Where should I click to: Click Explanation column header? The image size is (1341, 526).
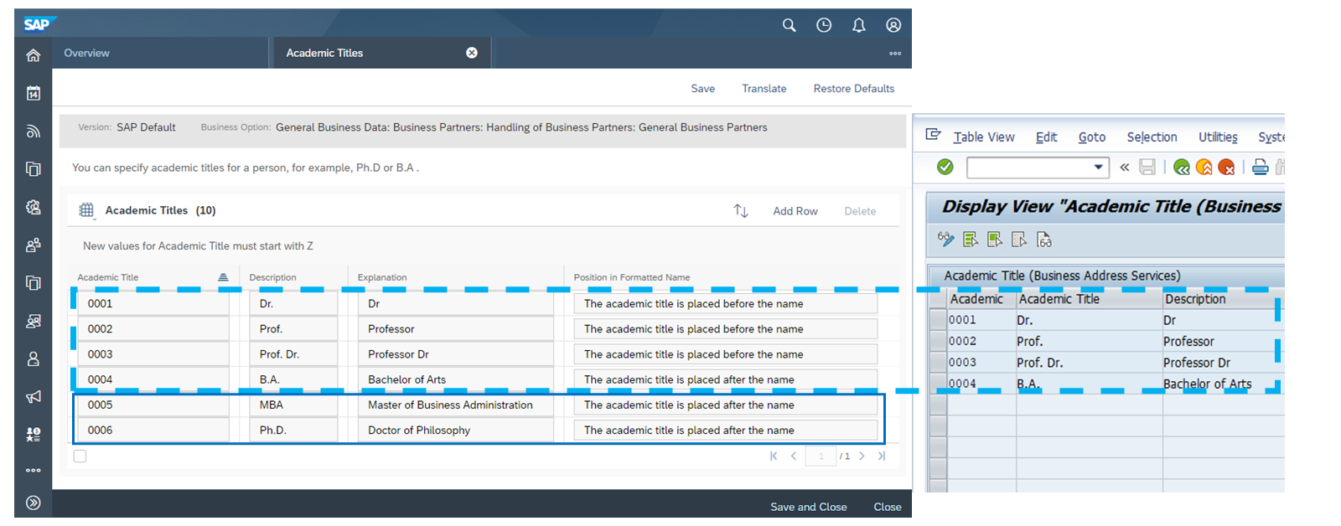[x=382, y=277]
